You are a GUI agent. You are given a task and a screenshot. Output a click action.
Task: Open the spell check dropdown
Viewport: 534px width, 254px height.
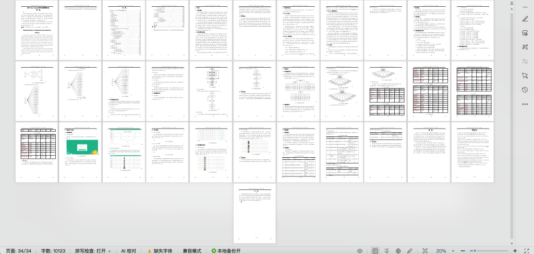point(93,251)
